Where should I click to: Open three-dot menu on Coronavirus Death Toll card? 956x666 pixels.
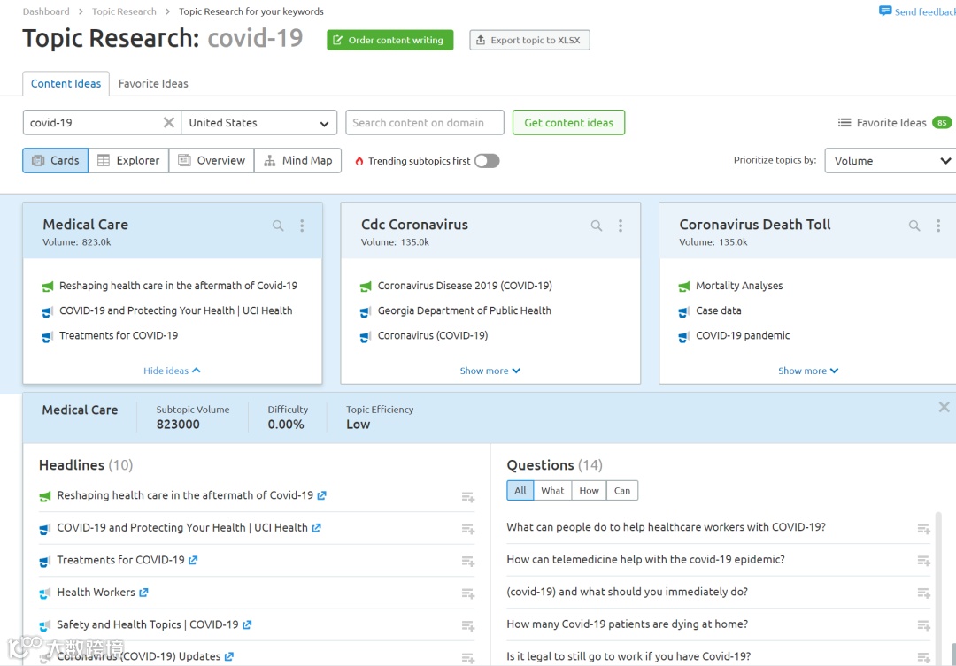(x=938, y=226)
